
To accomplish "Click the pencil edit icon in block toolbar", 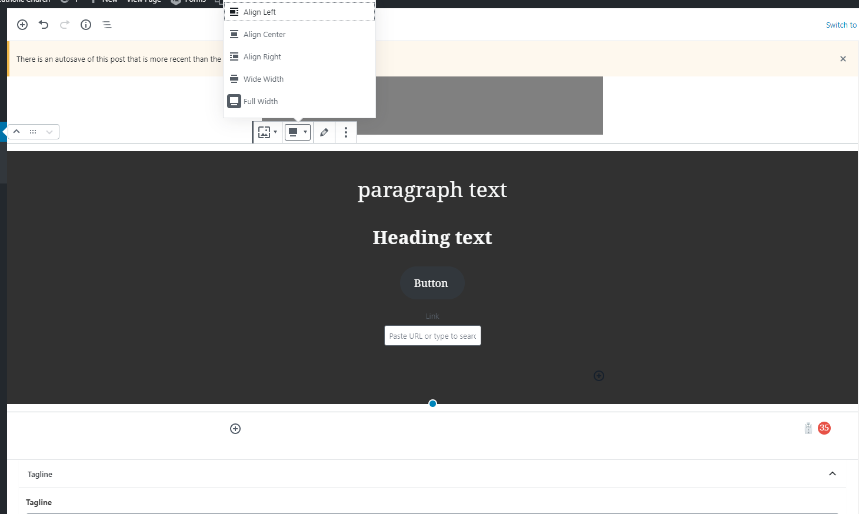I will tap(324, 132).
